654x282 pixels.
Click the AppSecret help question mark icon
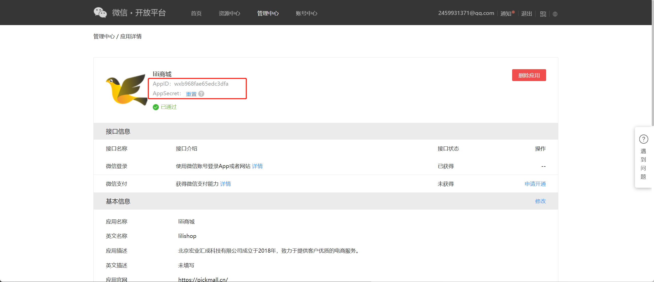click(x=201, y=94)
